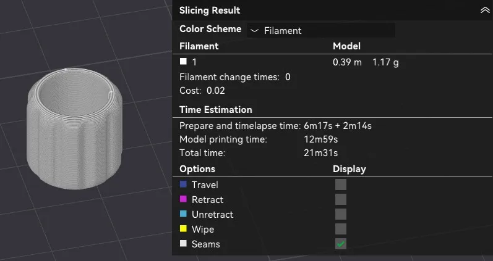Viewport: 493px width, 261px height.
Task: Click the Total time value 21m31s
Action: point(320,153)
